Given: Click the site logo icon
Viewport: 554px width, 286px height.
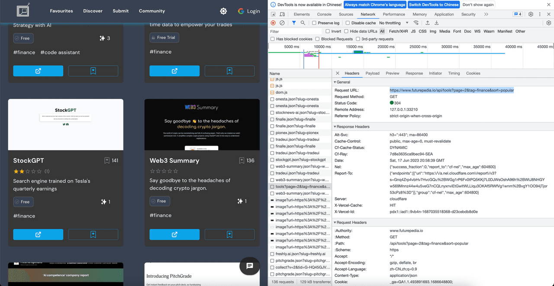Looking at the screenshot, I should click(x=24, y=11).
